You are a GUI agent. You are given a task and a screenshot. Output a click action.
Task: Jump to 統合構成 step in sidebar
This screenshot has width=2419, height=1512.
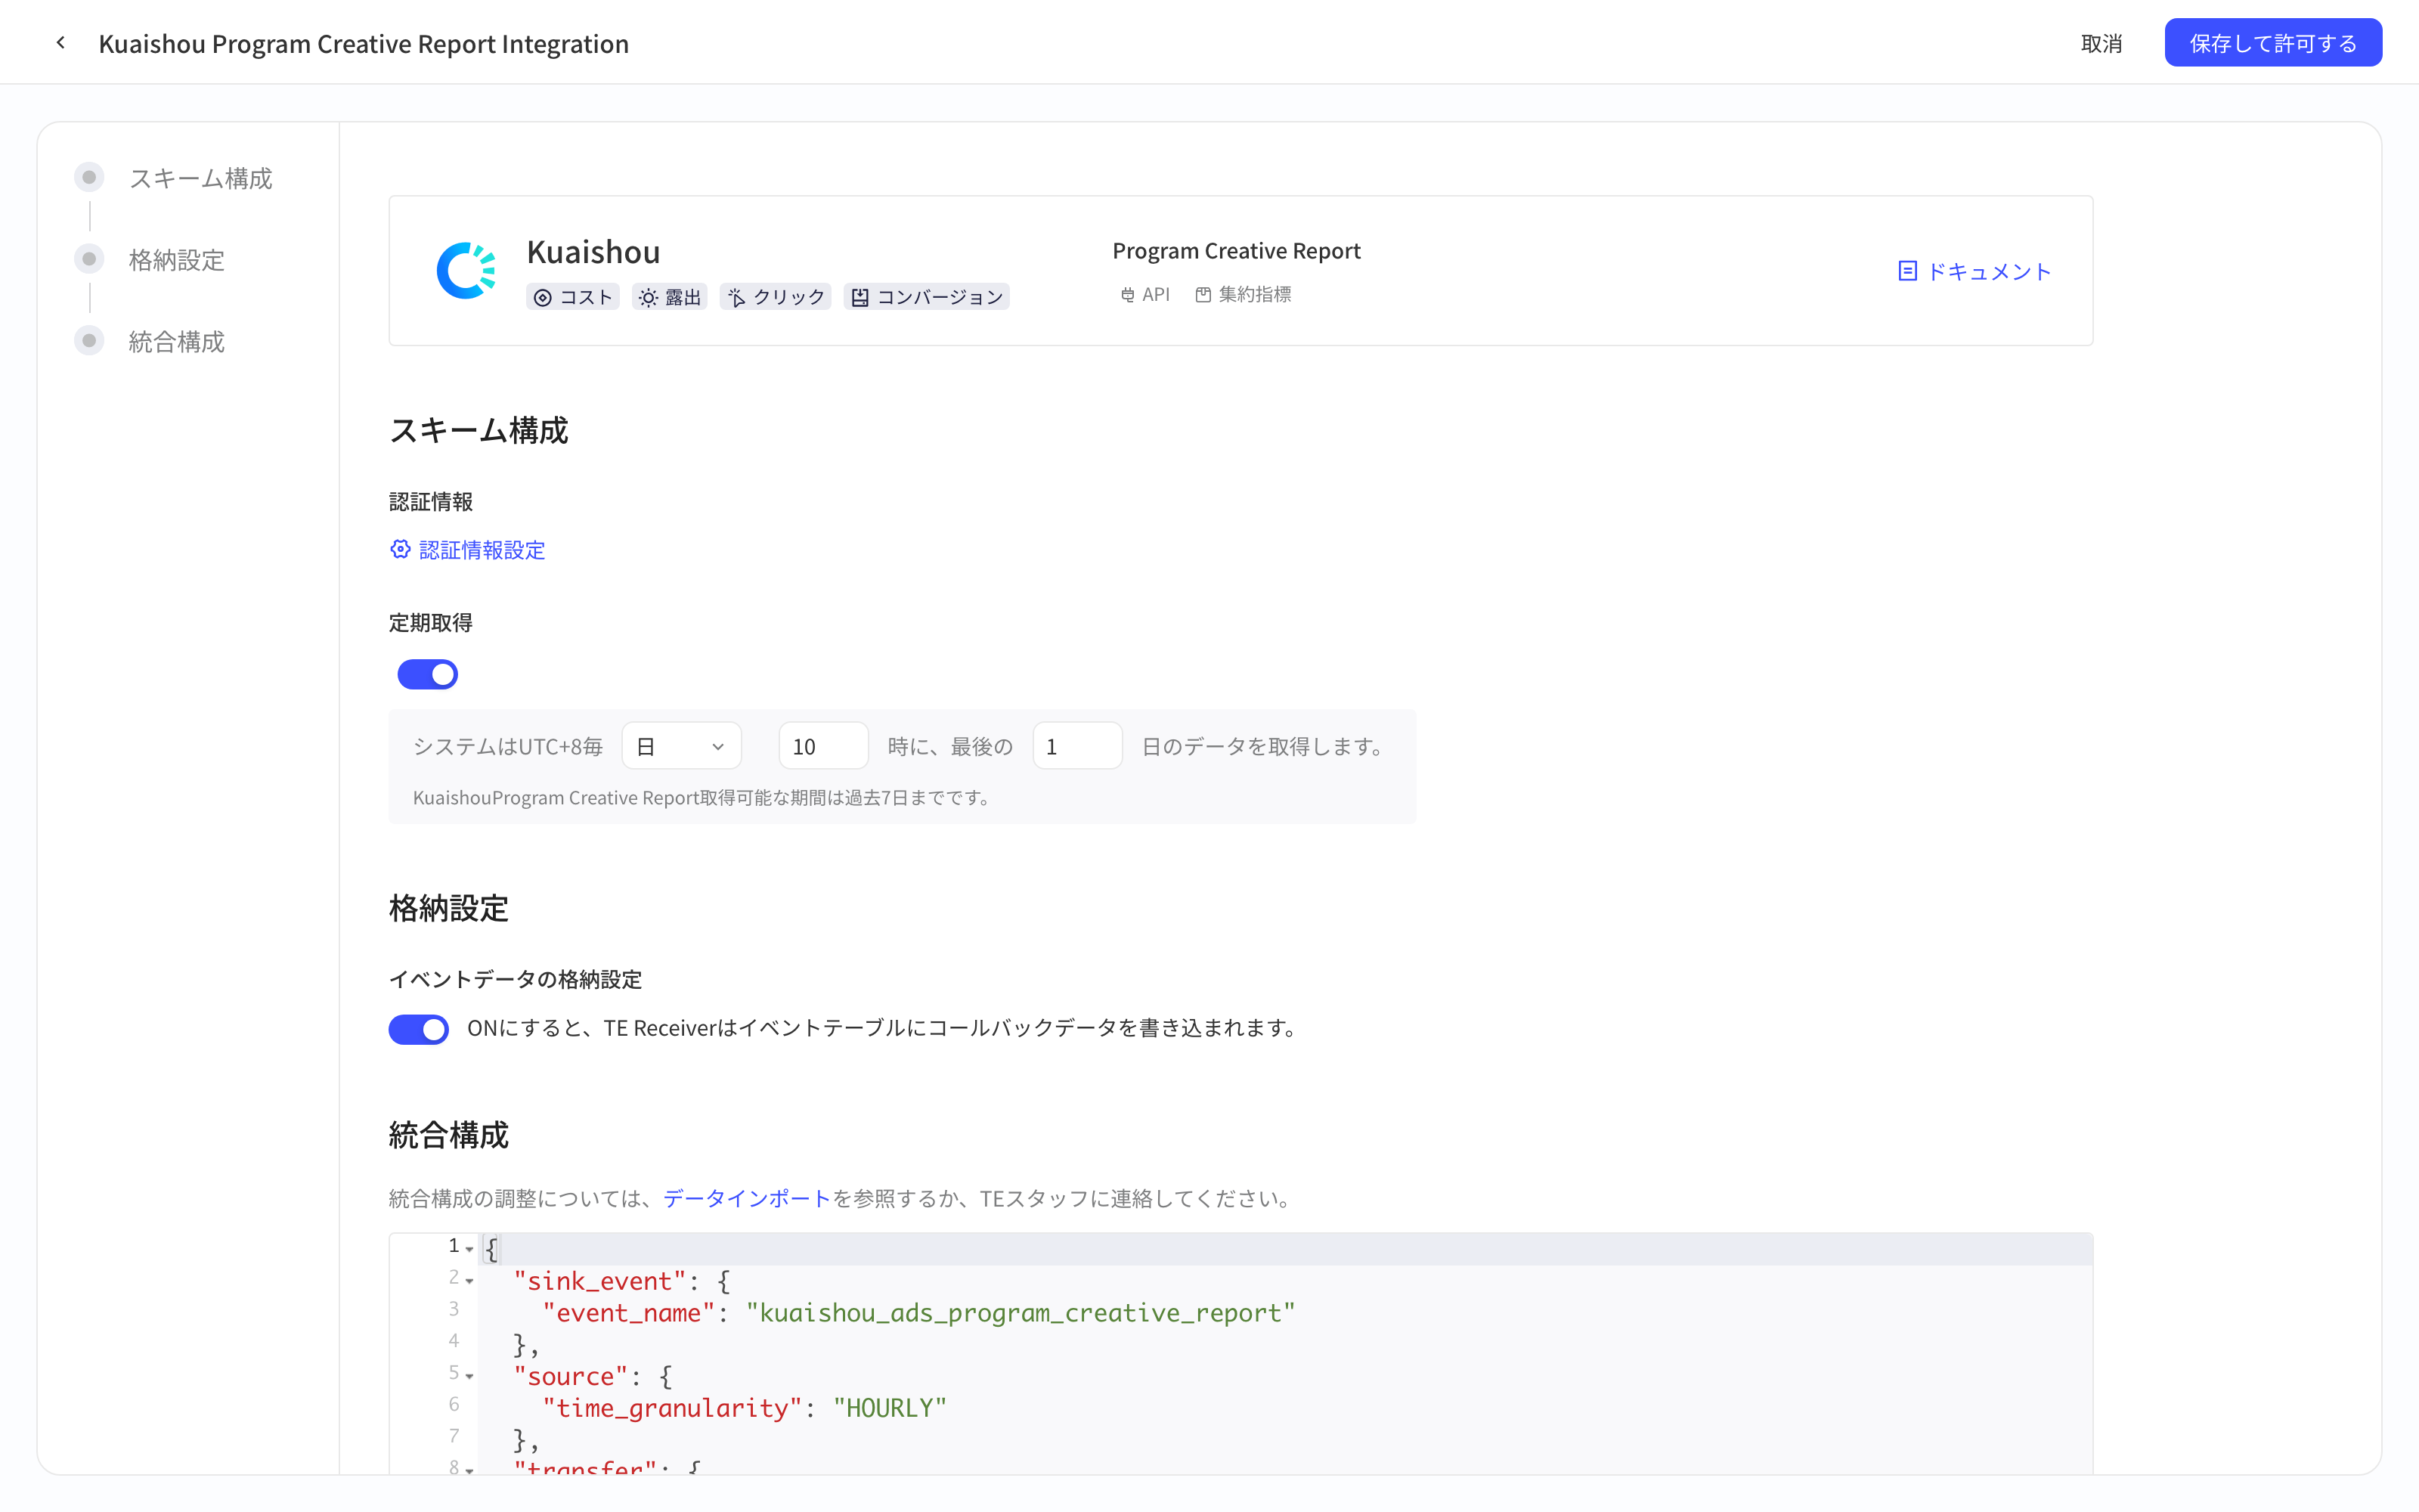click(176, 342)
